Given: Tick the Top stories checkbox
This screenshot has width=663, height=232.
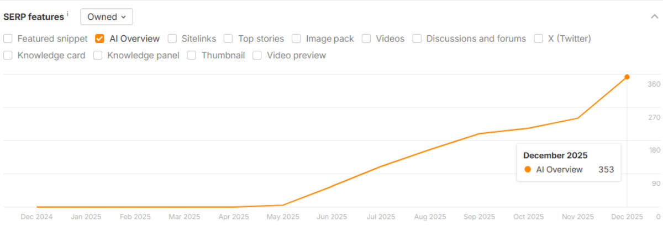Looking at the screenshot, I should [229, 39].
